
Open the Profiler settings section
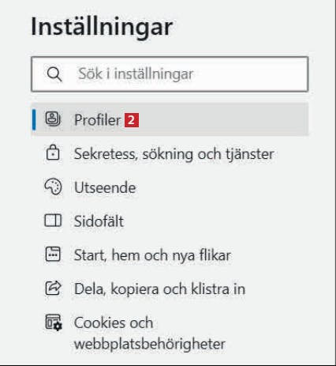tap(170, 119)
